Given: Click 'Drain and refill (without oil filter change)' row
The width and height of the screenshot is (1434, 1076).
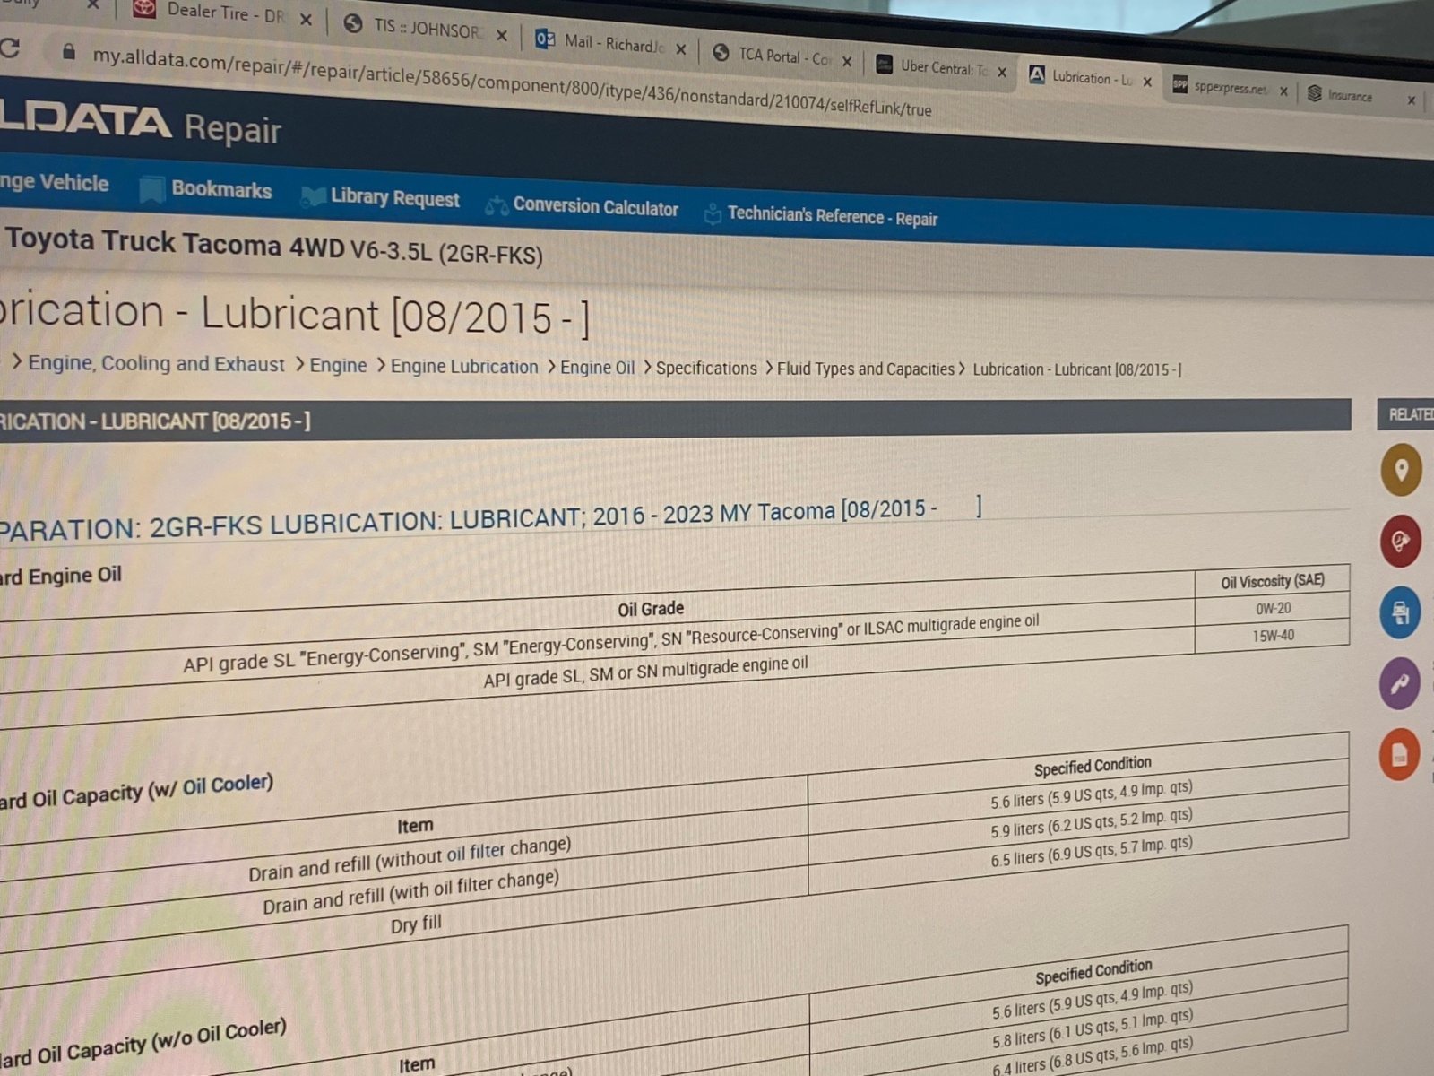Looking at the screenshot, I should coord(410,859).
